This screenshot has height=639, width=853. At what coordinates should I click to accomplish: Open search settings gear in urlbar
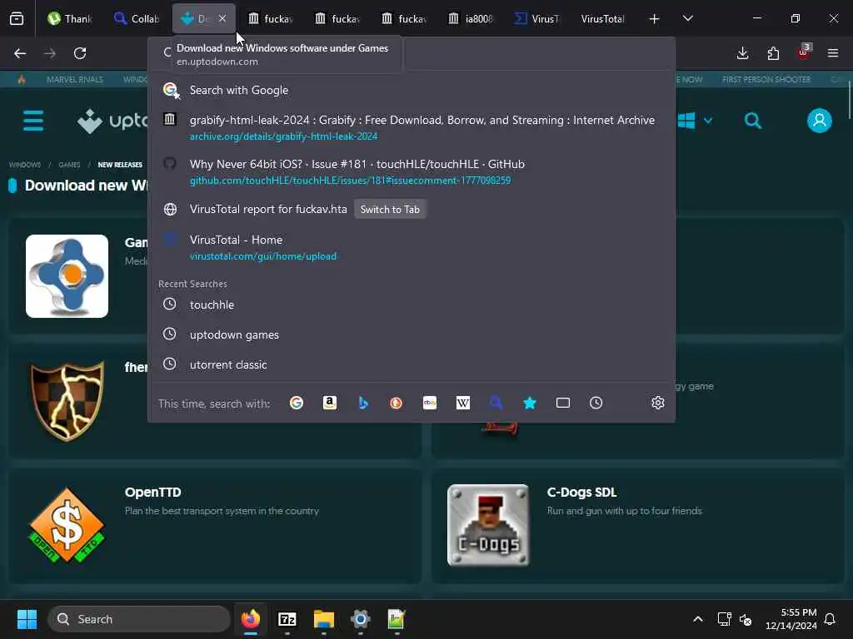[x=658, y=404]
